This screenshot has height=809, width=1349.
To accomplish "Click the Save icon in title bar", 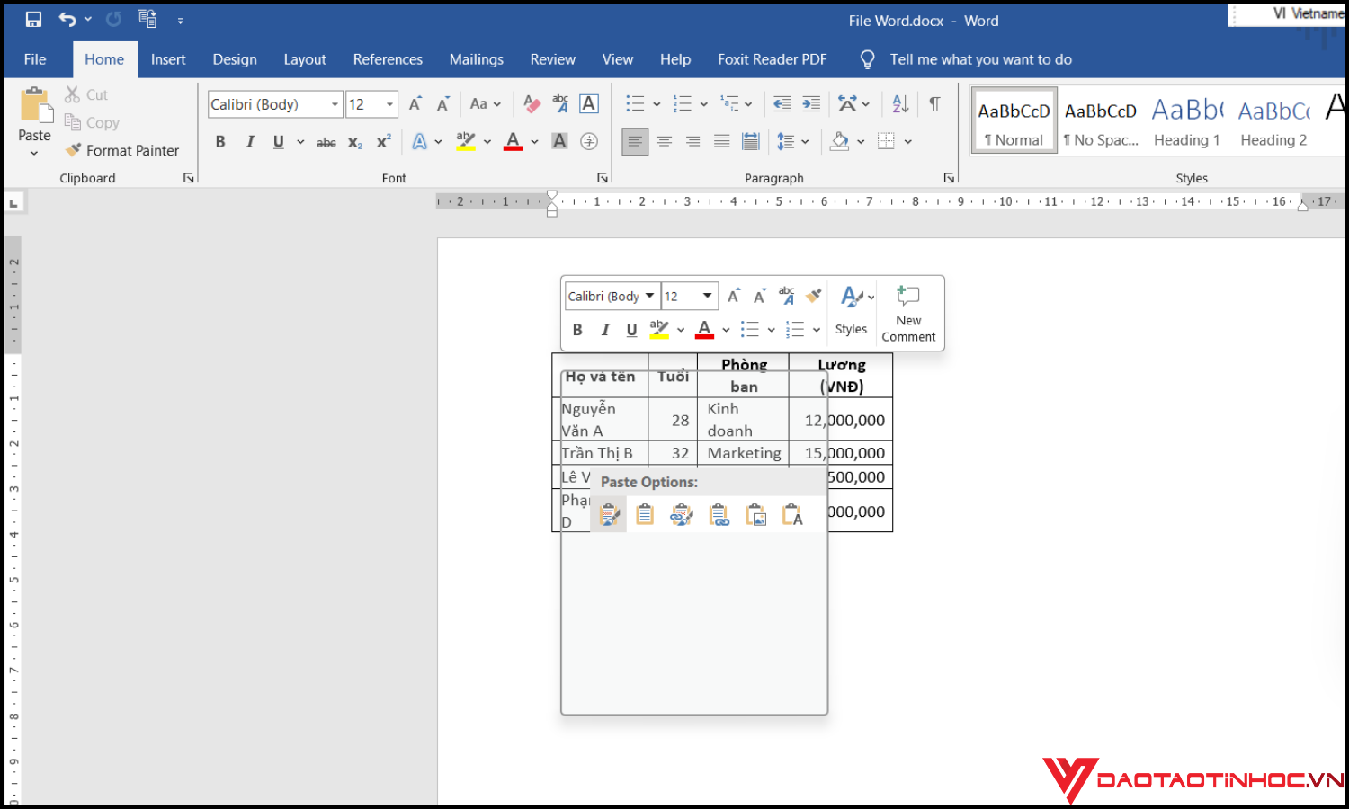I will [33, 19].
